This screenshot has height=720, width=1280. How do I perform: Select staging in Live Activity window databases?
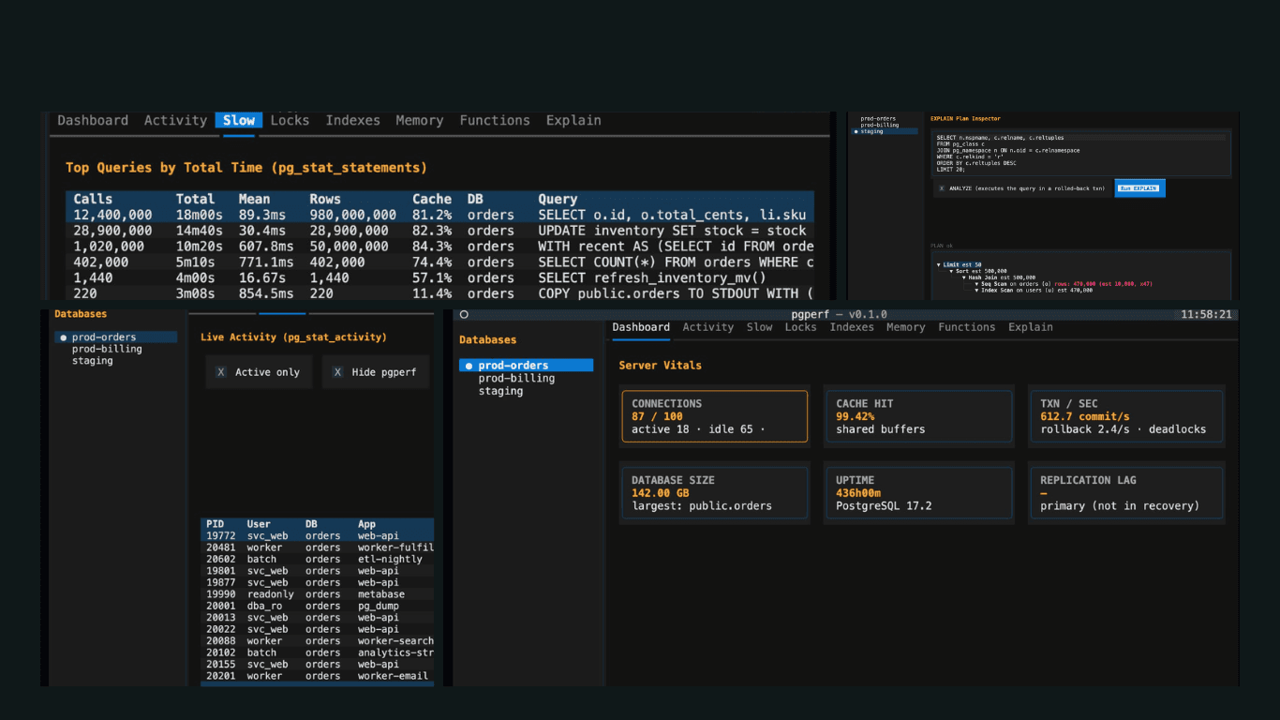93,361
